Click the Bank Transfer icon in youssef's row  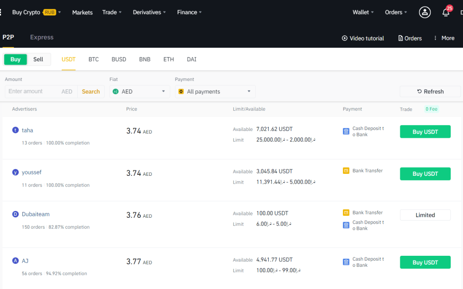(x=346, y=171)
